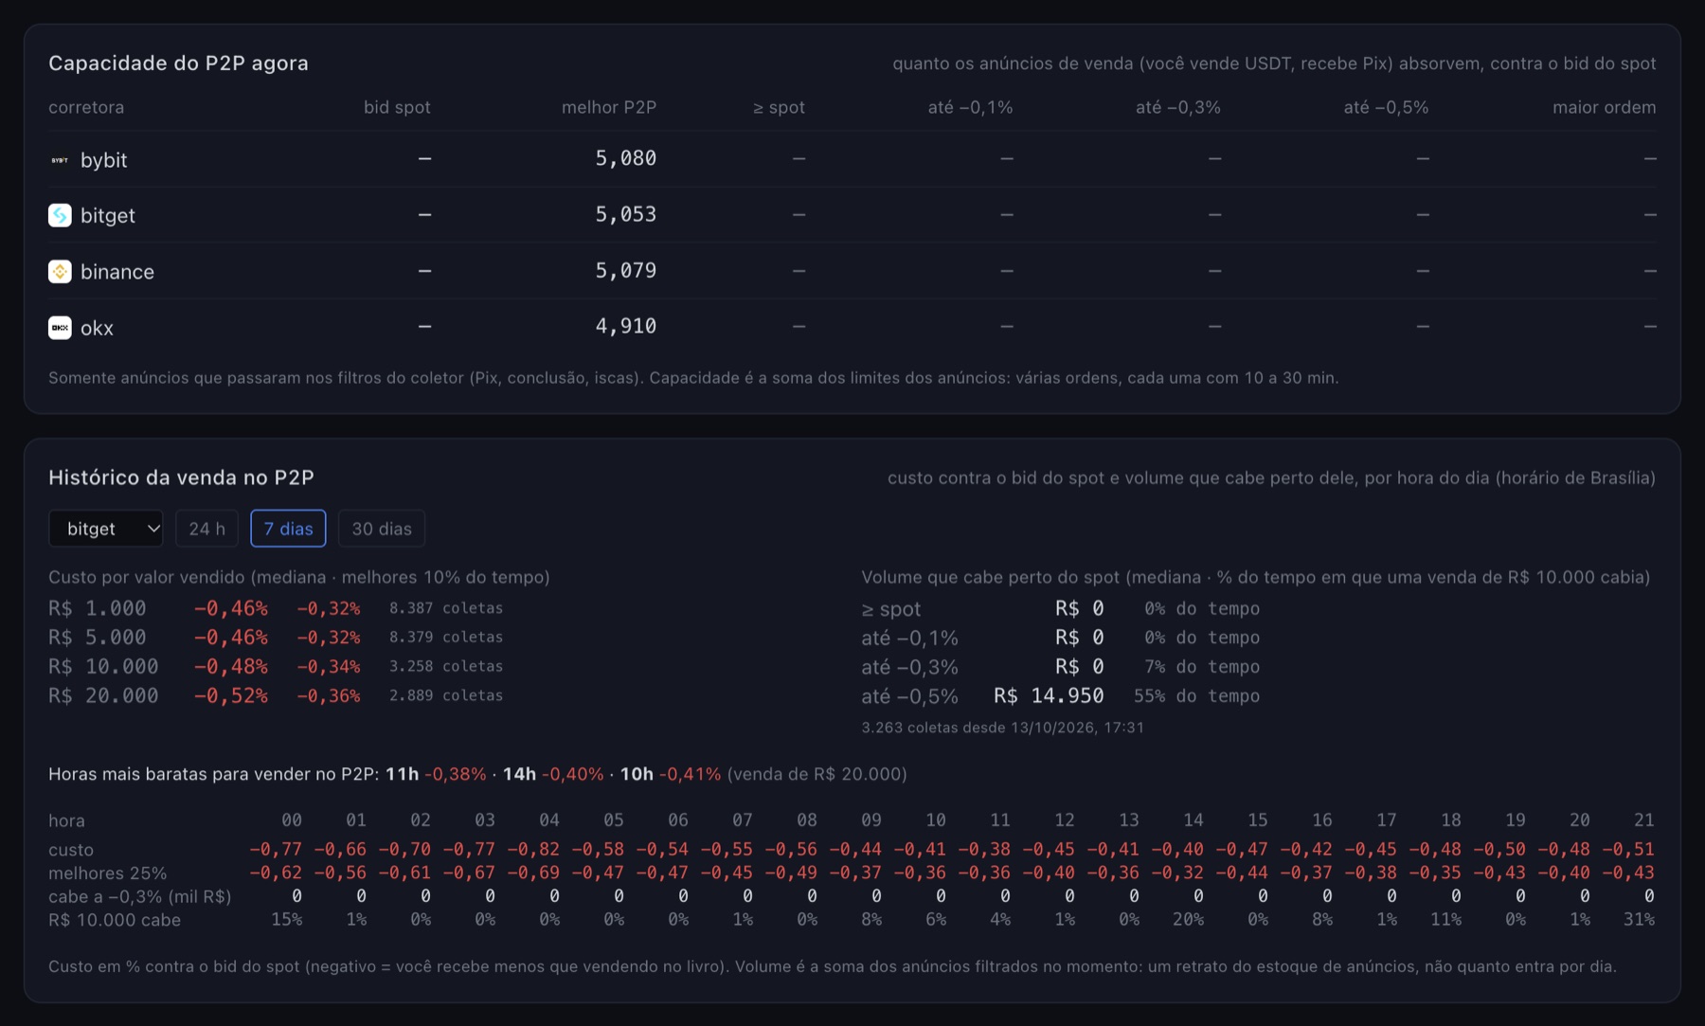Screen dimensions: 1705x1026
Task: Click the bybit row name
Action: pyautogui.click(x=103, y=160)
